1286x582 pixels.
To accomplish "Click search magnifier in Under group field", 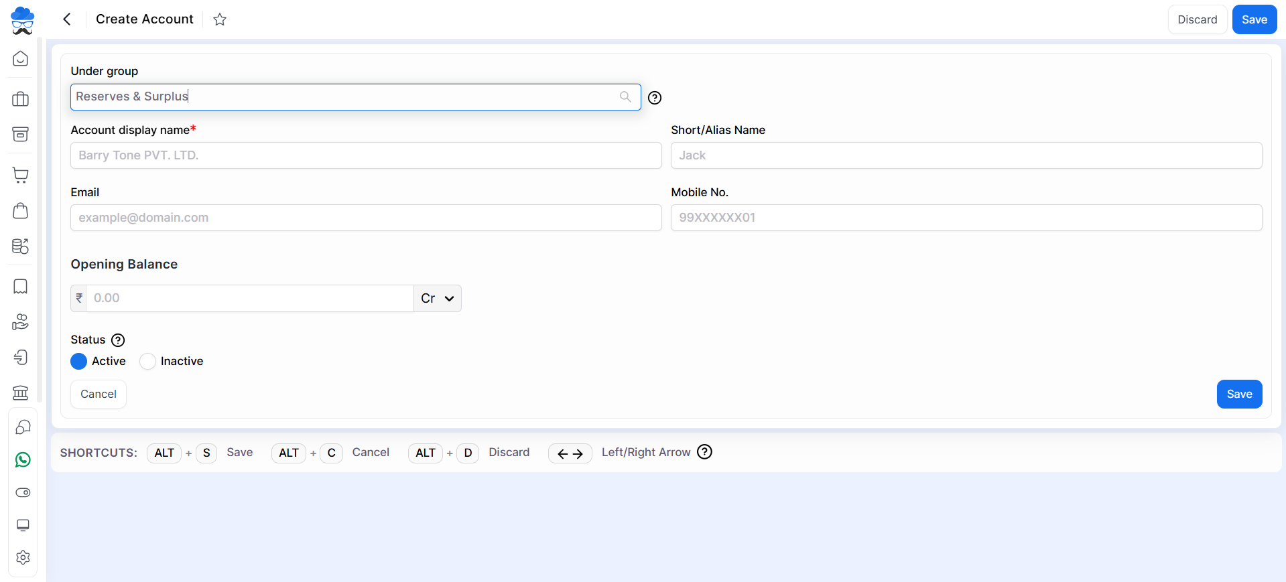I will pyautogui.click(x=625, y=96).
